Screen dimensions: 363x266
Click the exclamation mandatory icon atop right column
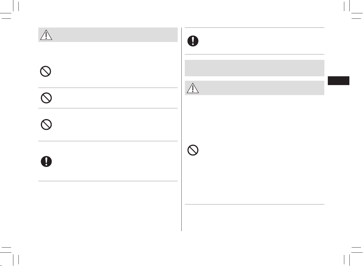tap(193, 41)
